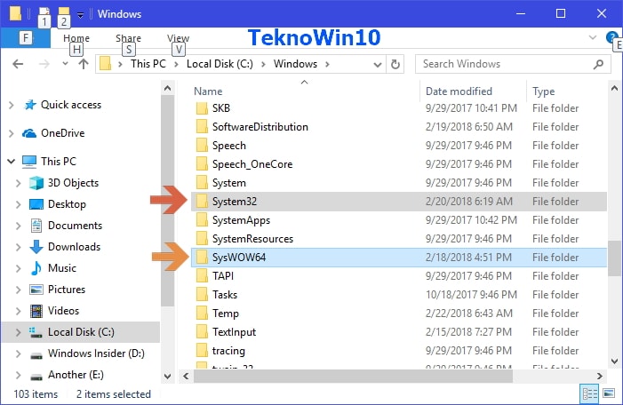
Task: Click the navigation pane scroll down arrow
Action: tap(167, 376)
